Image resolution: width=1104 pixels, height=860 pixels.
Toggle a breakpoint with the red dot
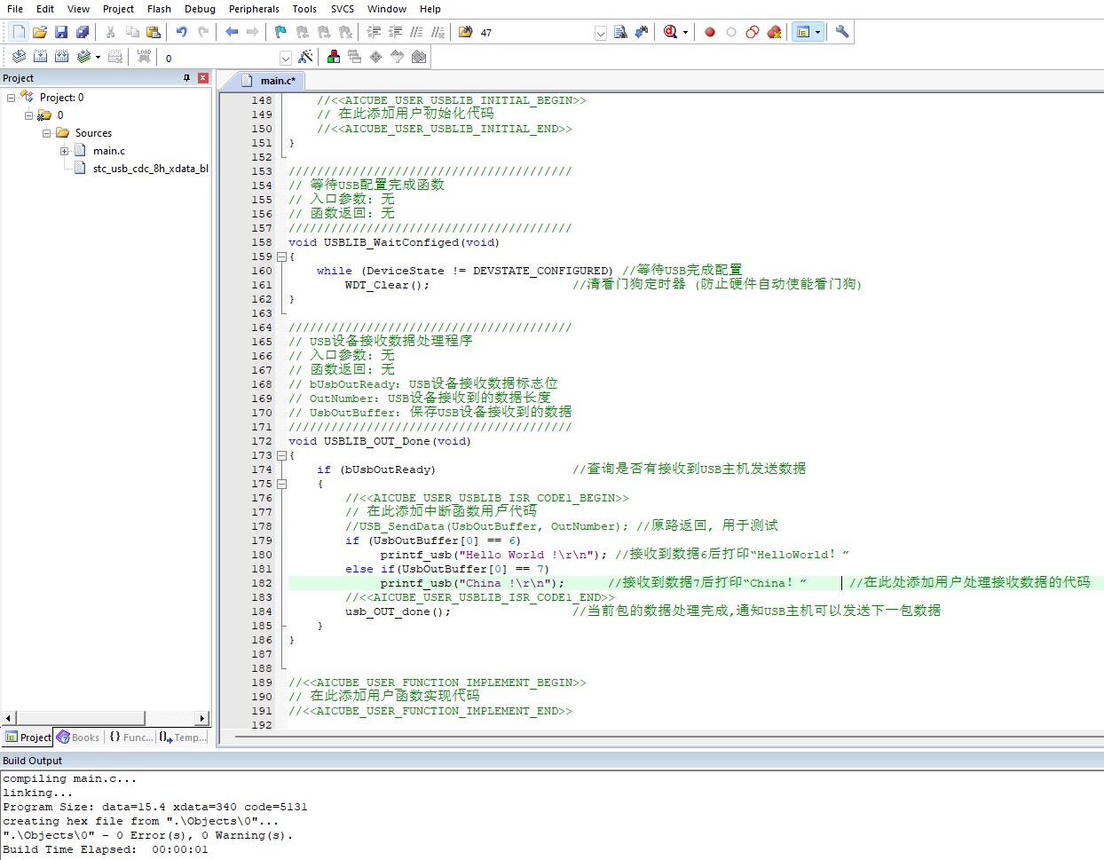[x=710, y=32]
